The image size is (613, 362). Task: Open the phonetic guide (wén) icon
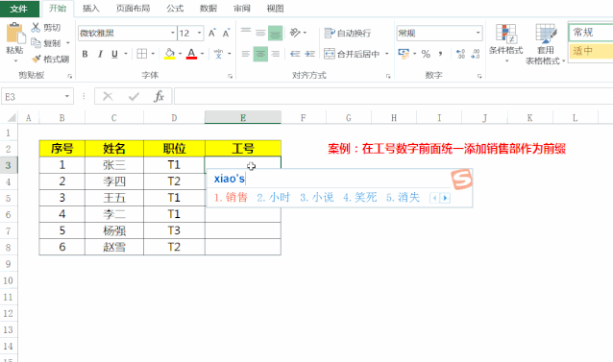coord(218,54)
